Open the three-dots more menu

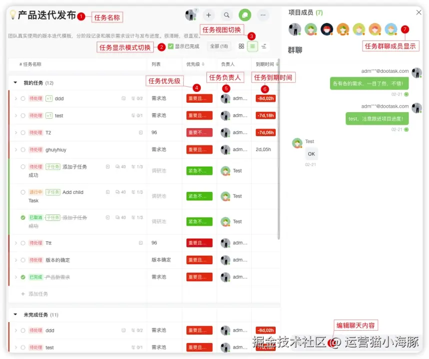tap(263, 15)
